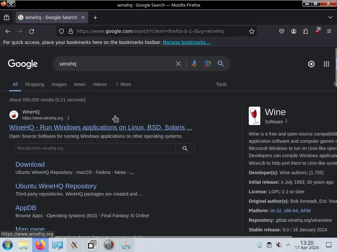Open the speedometer gauge taskbar app
Image resolution: width=337 pixels, height=252 pixels.
(109, 245)
